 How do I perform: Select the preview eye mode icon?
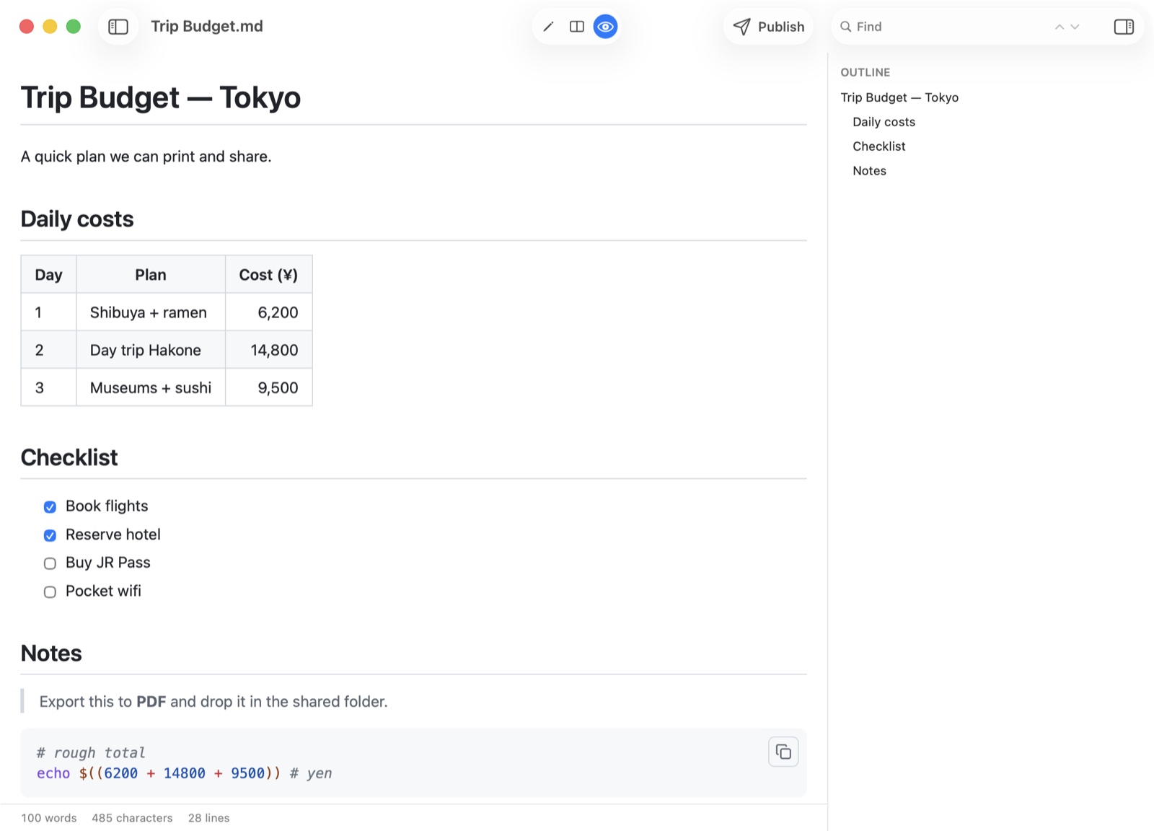(606, 27)
